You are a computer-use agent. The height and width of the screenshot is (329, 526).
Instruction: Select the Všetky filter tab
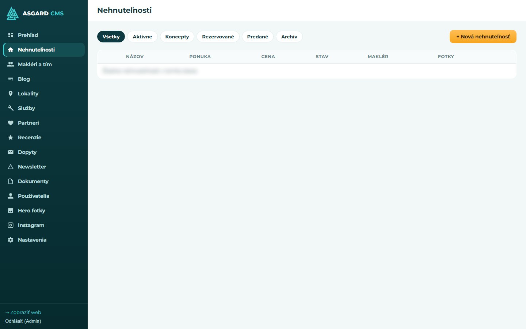[111, 37]
